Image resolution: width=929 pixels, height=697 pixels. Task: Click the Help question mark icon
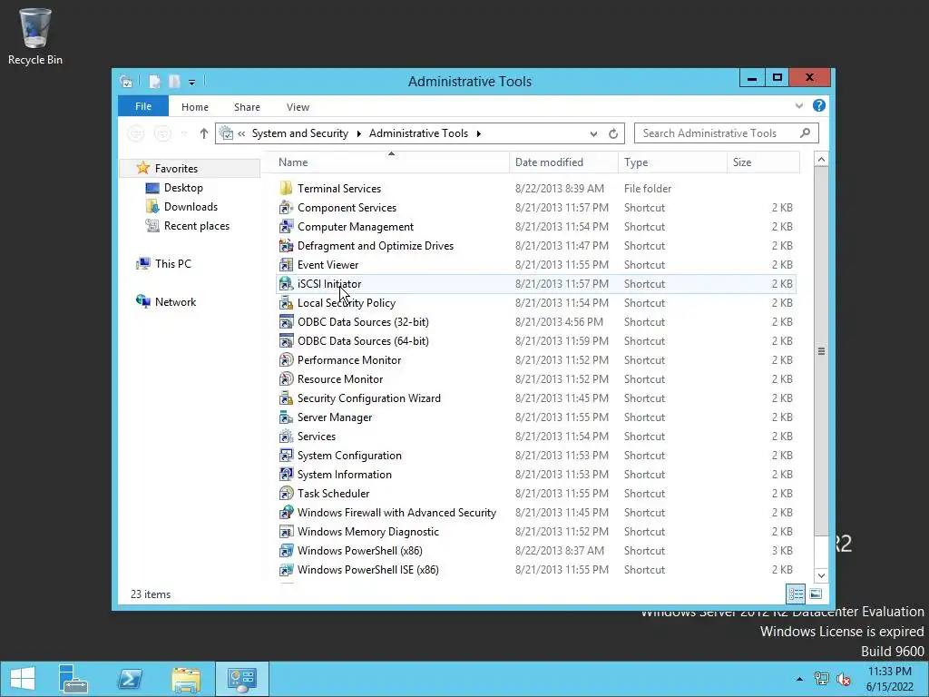tap(819, 105)
